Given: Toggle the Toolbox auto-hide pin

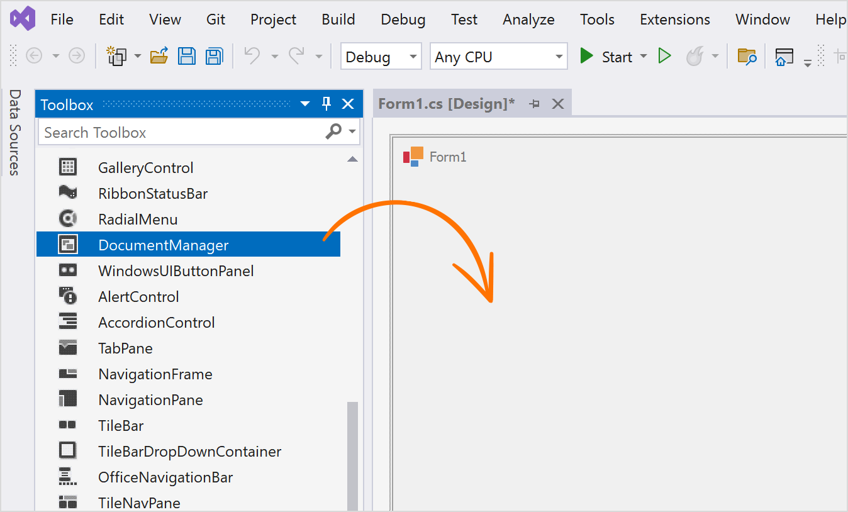Looking at the screenshot, I should coord(326,104).
